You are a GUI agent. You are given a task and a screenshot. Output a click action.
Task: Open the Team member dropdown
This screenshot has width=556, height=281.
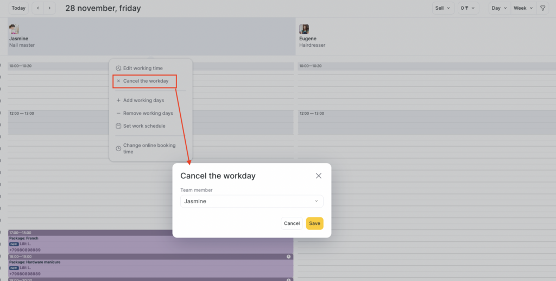[251, 201]
